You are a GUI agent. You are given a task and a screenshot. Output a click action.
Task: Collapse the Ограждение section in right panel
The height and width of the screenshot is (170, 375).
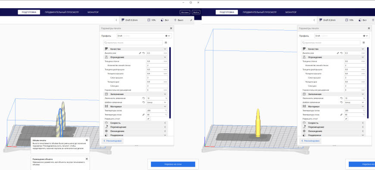click(x=333, y=57)
